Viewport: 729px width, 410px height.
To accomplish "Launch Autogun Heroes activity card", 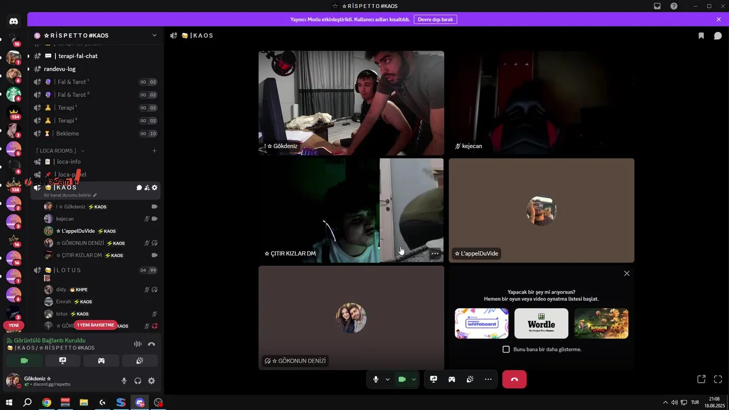I will click(601, 323).
